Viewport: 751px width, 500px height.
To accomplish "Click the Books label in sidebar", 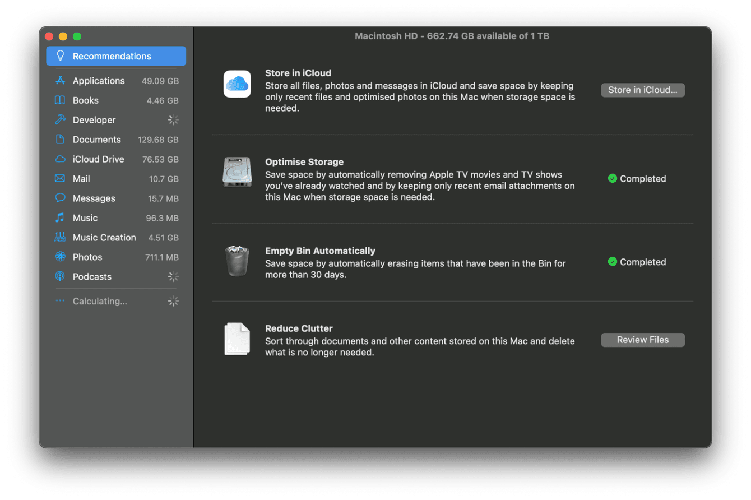I will coord(86,100).
